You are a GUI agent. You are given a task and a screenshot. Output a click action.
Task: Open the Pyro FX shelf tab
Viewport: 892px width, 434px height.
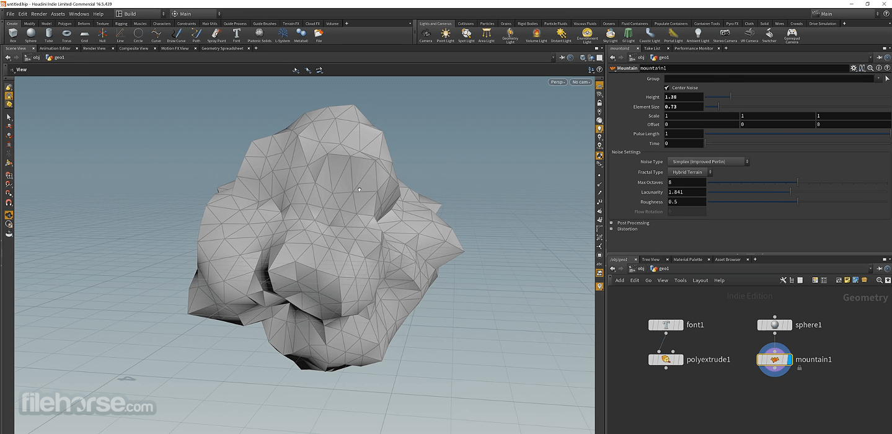coord(732,24)
